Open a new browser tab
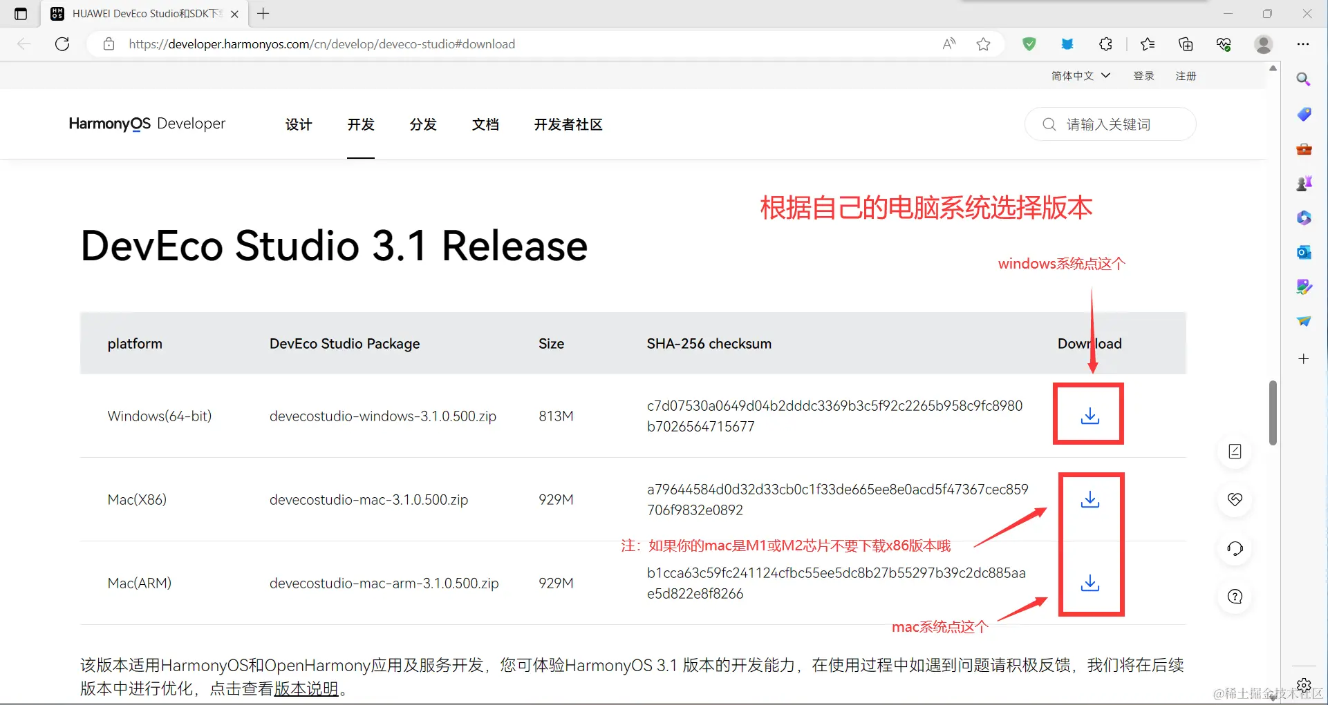The image size is (1328, 705). [263, 14]
